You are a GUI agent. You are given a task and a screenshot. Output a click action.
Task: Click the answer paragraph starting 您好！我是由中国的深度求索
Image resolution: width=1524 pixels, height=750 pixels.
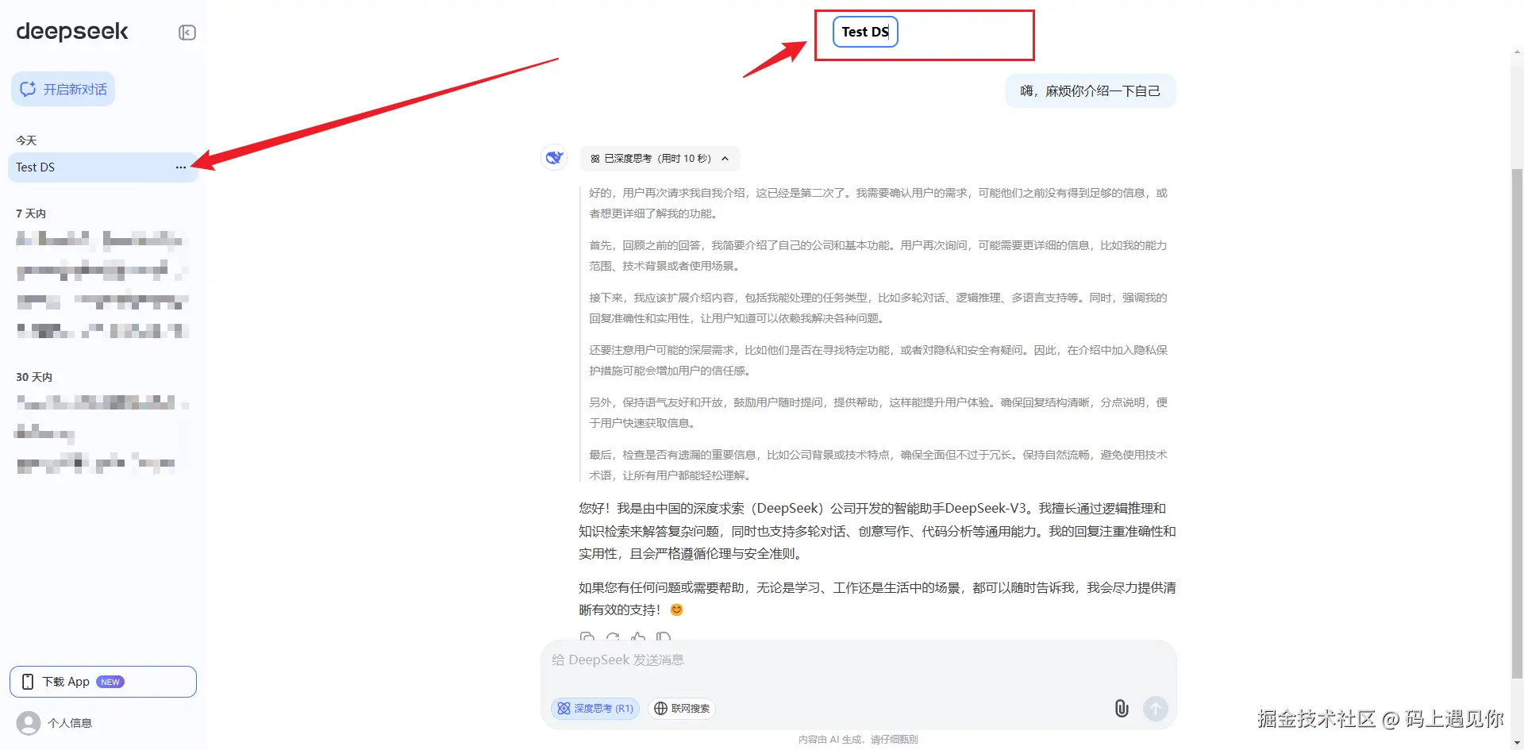coord(877,531)
